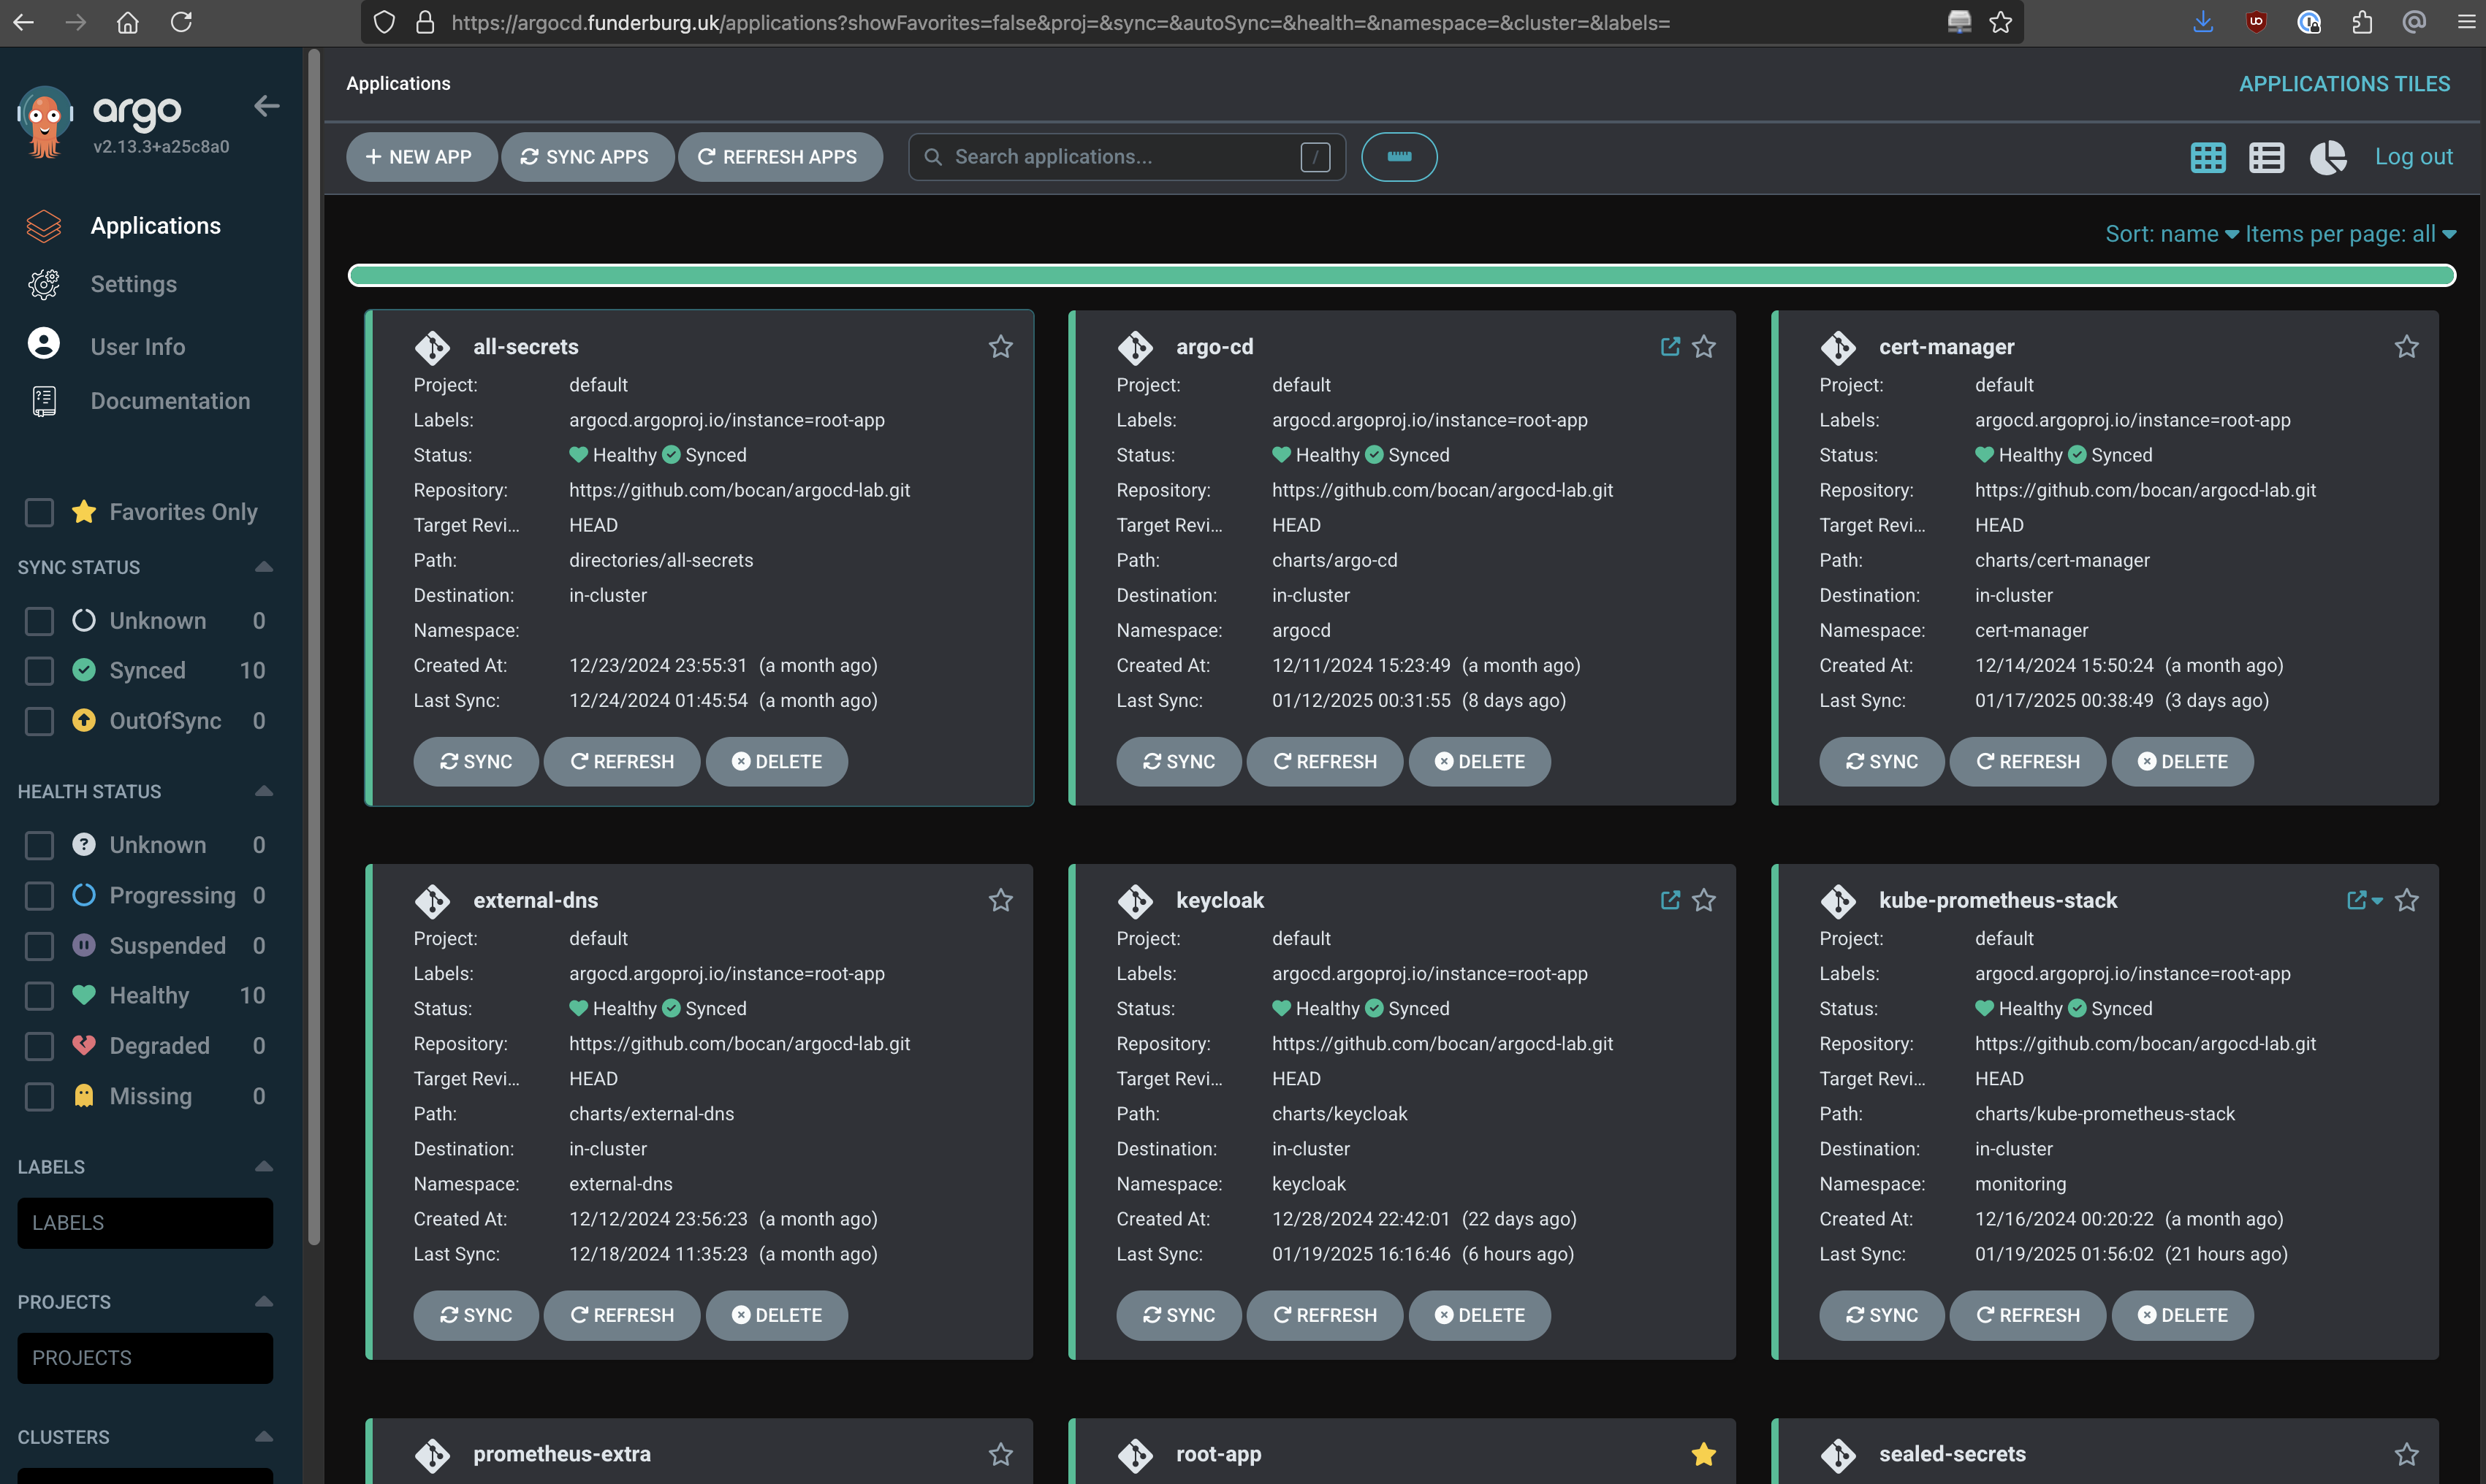The image size is (2486, 1484).
Task: Enable Favorites Only checkbox
Action: tap(39, 512)
